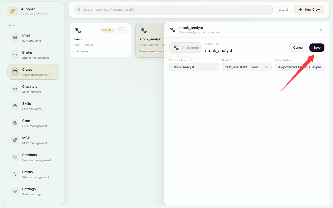Go to Chat in the sidebar
This screenshot has height=208, width=333.
[x=33, y=38]
